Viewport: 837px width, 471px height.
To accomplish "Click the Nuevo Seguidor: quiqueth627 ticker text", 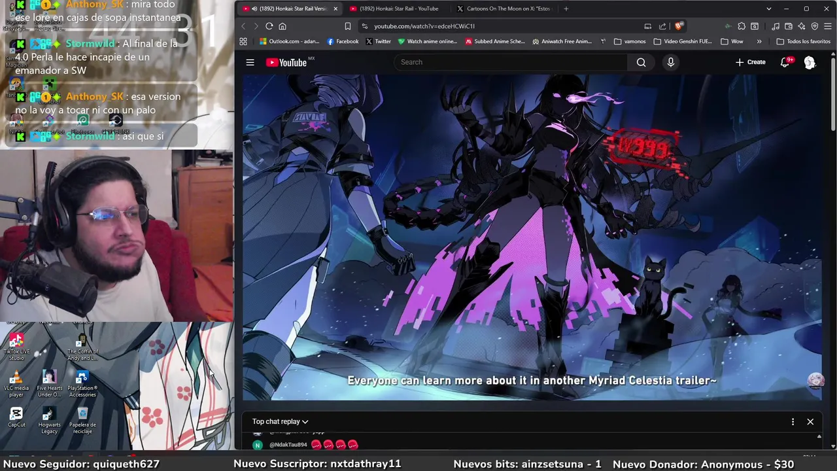I will (x=81, y=464).
